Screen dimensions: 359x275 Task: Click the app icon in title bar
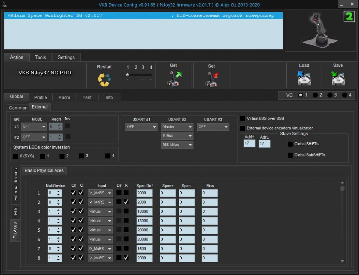(4, 5)
